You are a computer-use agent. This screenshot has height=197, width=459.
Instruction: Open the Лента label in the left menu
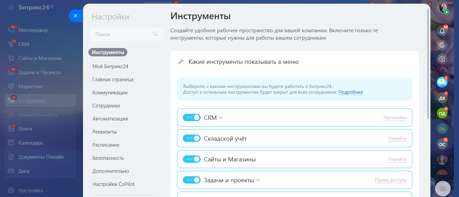click(x=25, y=129)
